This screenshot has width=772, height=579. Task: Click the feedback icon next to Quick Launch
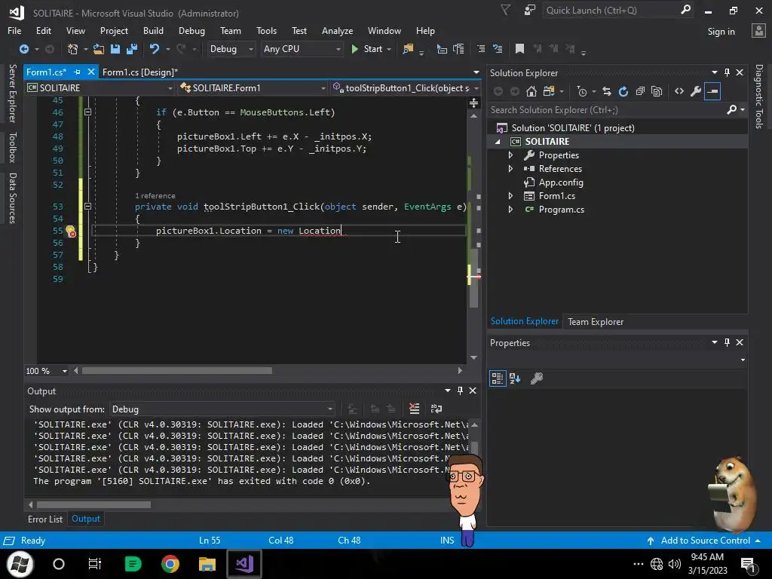pyautogui.click(x=530, y=11)
